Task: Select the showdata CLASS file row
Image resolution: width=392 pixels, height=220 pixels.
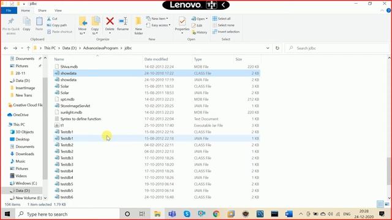Action: click(x=157, y=73)
